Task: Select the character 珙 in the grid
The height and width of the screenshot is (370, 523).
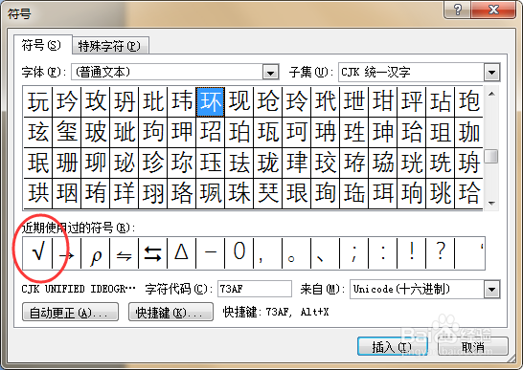Action: (x=37, y=193)
